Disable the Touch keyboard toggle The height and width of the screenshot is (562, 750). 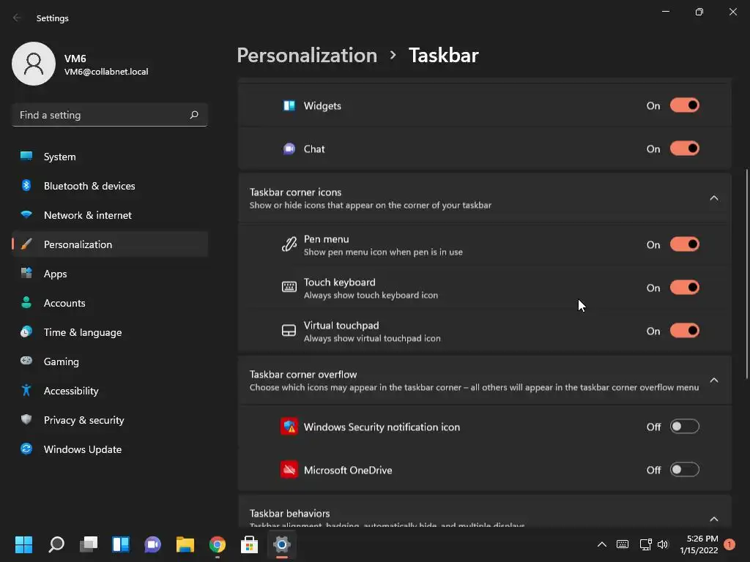click(685, 287)
